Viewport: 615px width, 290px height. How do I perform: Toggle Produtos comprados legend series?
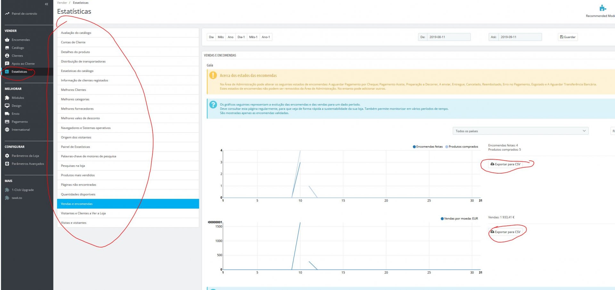[462, 147]
